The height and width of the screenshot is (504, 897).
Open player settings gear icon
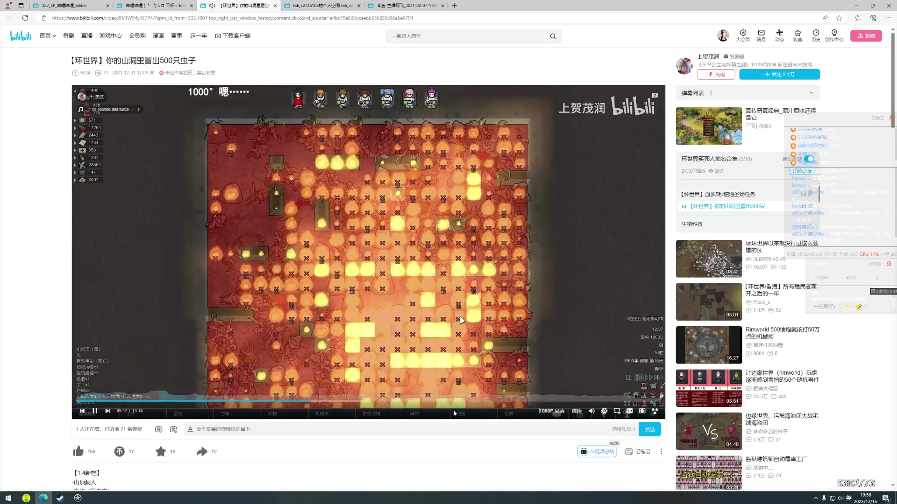pos(604,411)
